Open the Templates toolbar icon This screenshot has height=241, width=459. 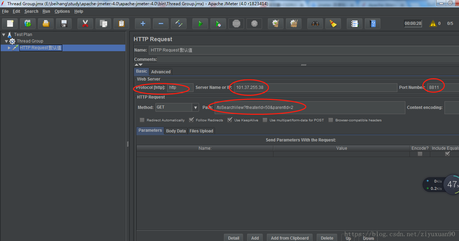pos(28,24)
